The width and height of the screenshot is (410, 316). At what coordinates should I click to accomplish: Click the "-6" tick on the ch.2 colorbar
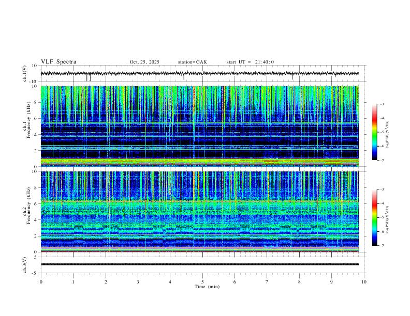point(382,231)
